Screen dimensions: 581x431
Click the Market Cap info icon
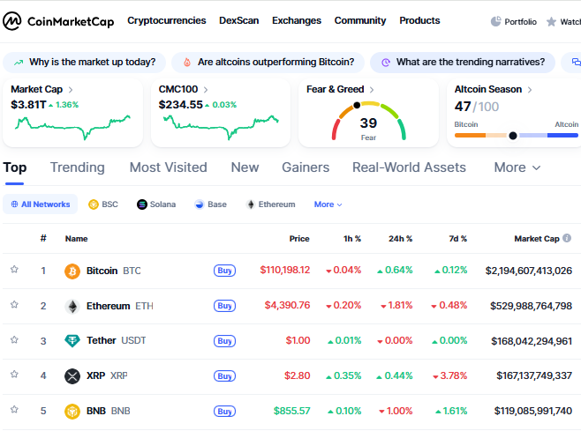[x=567, y=238]
